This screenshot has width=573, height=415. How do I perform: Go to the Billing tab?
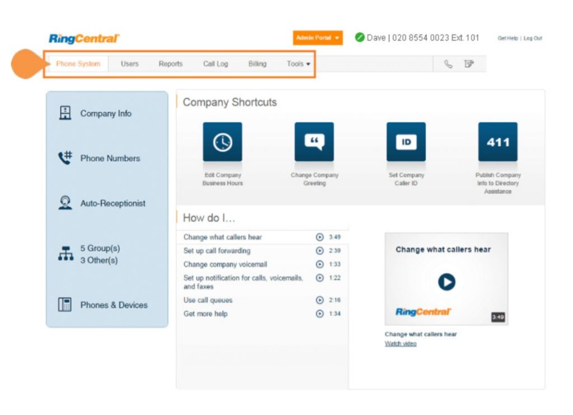[x=257, y=64]
